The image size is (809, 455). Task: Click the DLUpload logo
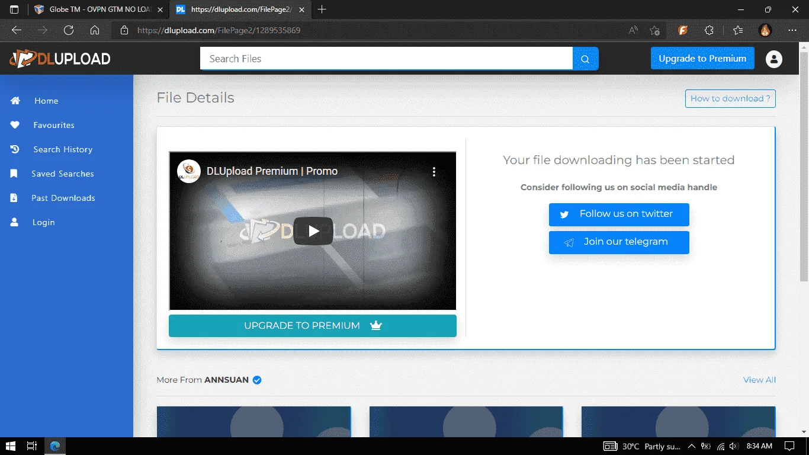[60, 59]
